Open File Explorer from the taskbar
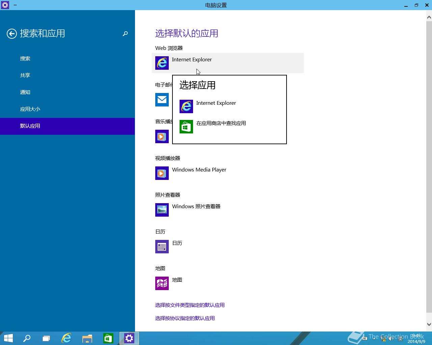432x345 pixels. (x=87, y=338)
